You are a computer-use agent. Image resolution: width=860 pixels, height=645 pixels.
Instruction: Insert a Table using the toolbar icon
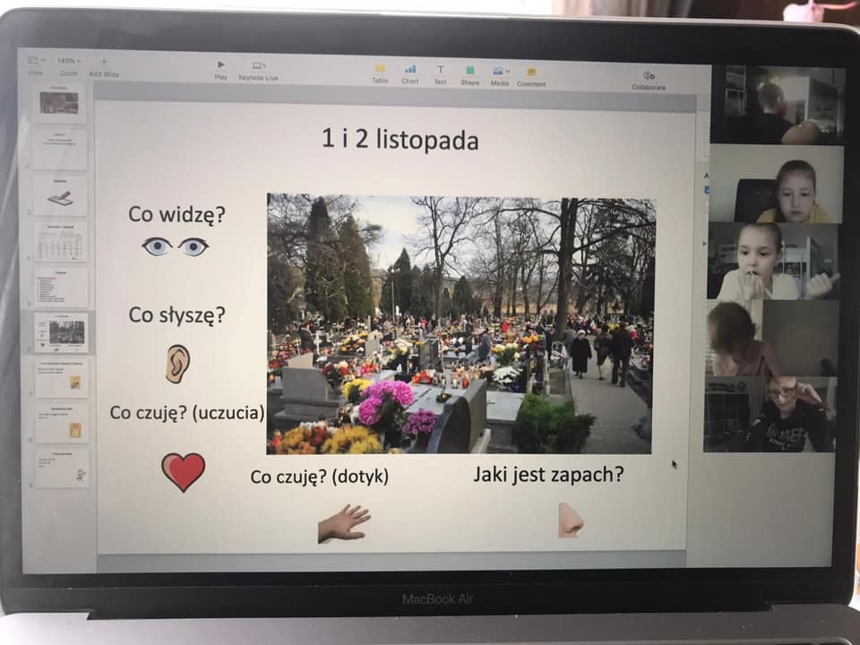(380, 70)
